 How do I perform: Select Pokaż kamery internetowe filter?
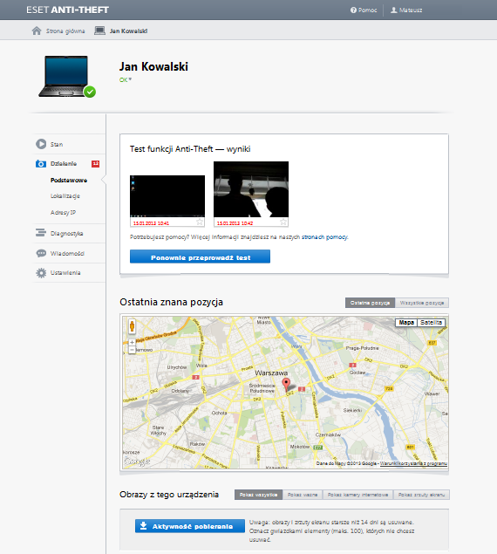click(x=357, y=495)
